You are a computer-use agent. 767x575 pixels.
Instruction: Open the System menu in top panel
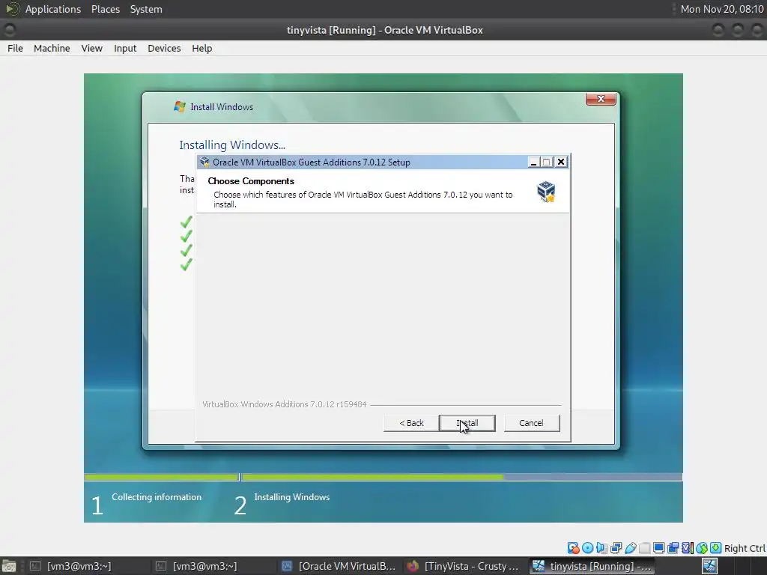point(146,9)
